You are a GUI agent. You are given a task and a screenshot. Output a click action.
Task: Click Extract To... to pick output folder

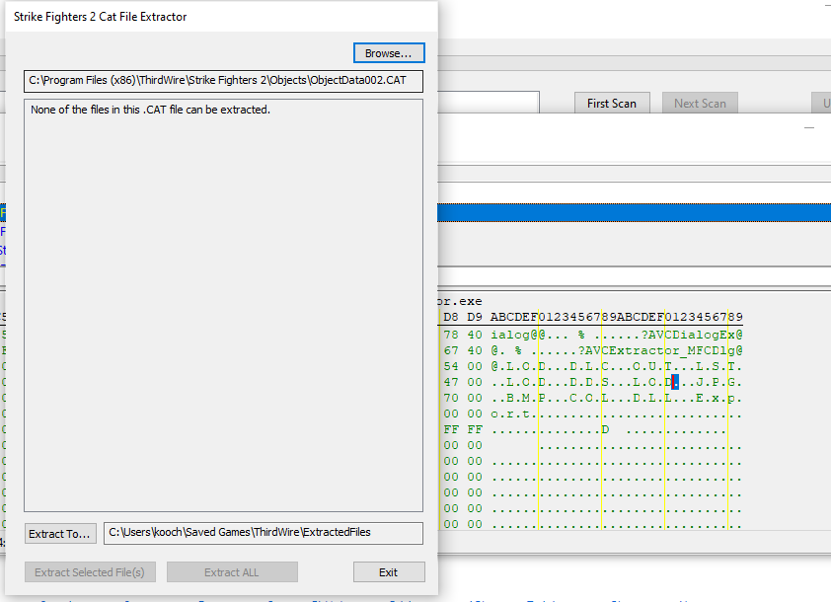coord(60,533)
